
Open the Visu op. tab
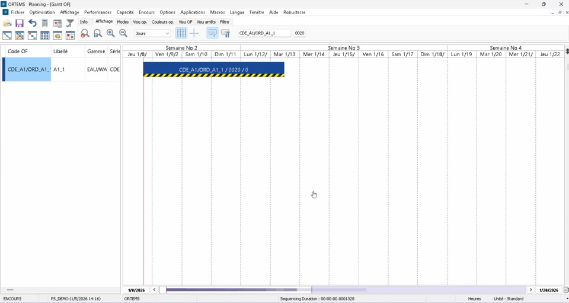point(140,22)
